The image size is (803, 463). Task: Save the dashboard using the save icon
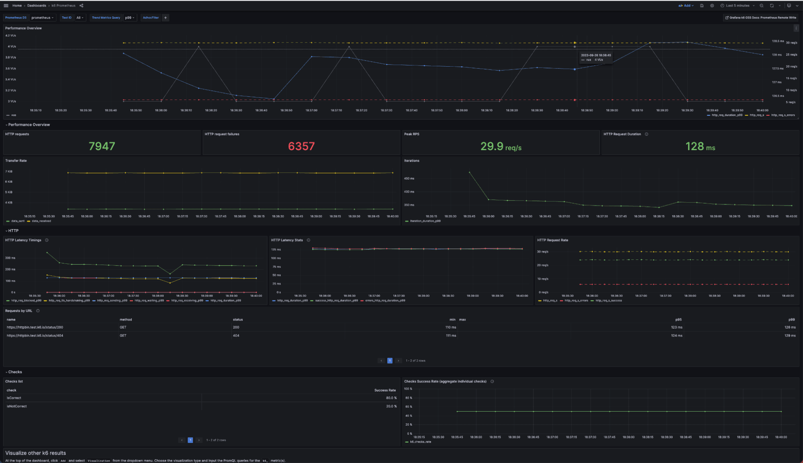(x=701, y=6)
